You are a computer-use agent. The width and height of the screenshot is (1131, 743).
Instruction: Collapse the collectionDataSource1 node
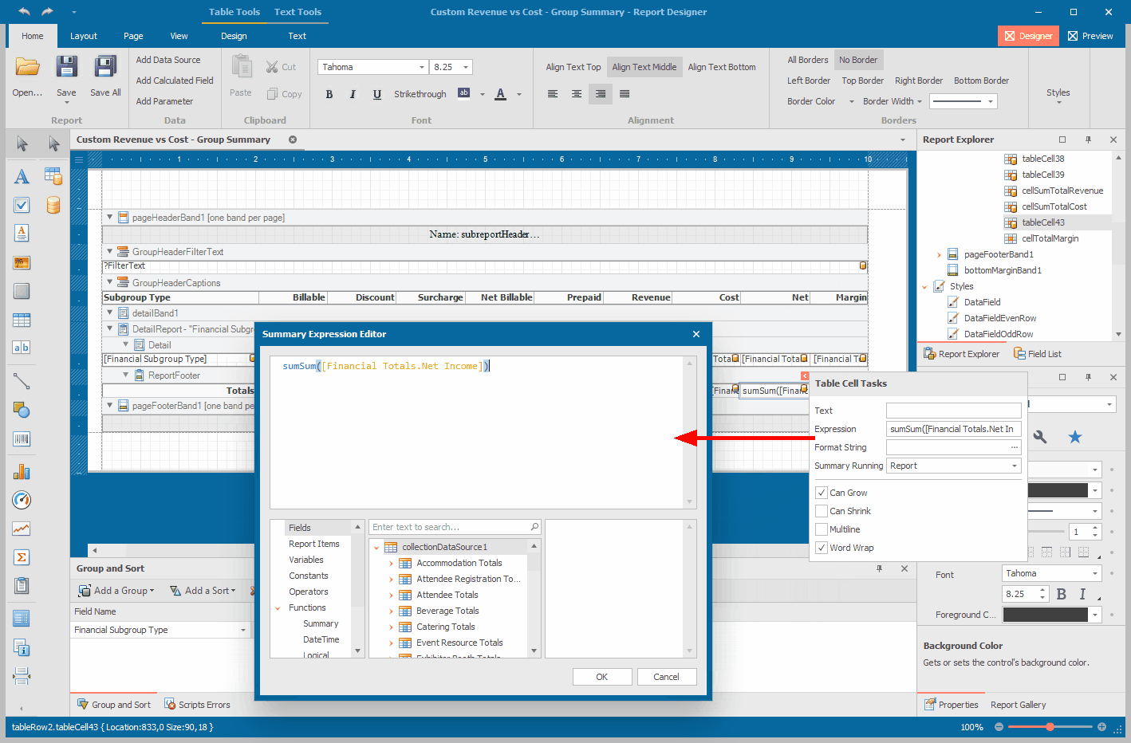tap(376, 548)
